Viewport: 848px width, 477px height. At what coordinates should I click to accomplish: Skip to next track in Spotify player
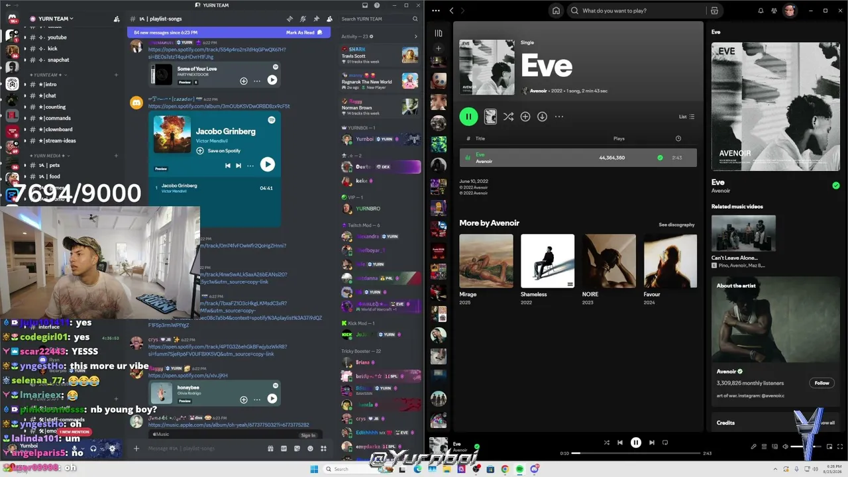[x=652, y=443]
